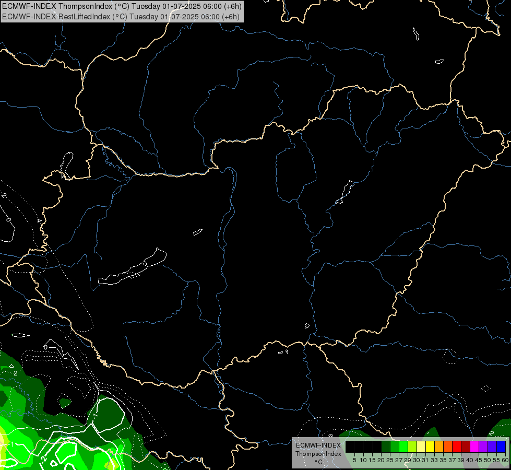Click legend scale value 39

[461, 460]
